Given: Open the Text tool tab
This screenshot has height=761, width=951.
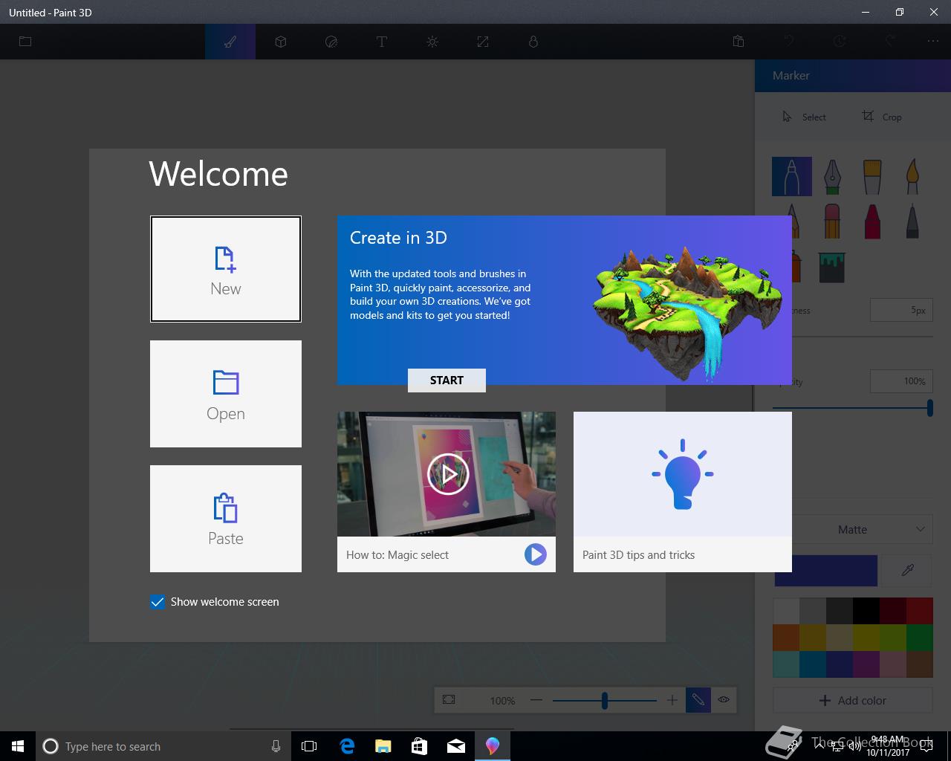Looking at the screenshot, I should tap(382, 42).
